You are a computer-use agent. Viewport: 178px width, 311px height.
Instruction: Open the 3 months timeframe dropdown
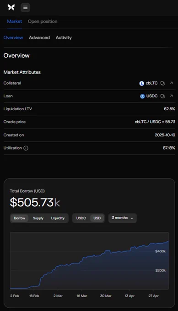point(123,218)
